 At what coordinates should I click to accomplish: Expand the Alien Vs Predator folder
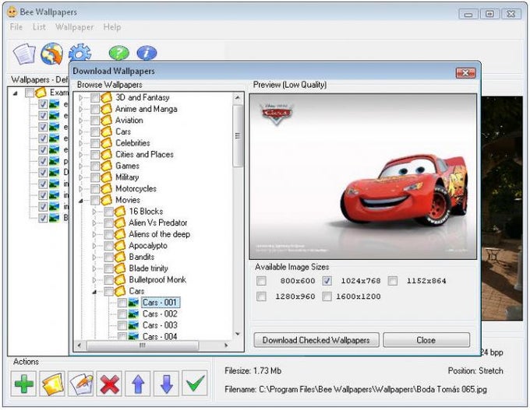coord(94,223)
